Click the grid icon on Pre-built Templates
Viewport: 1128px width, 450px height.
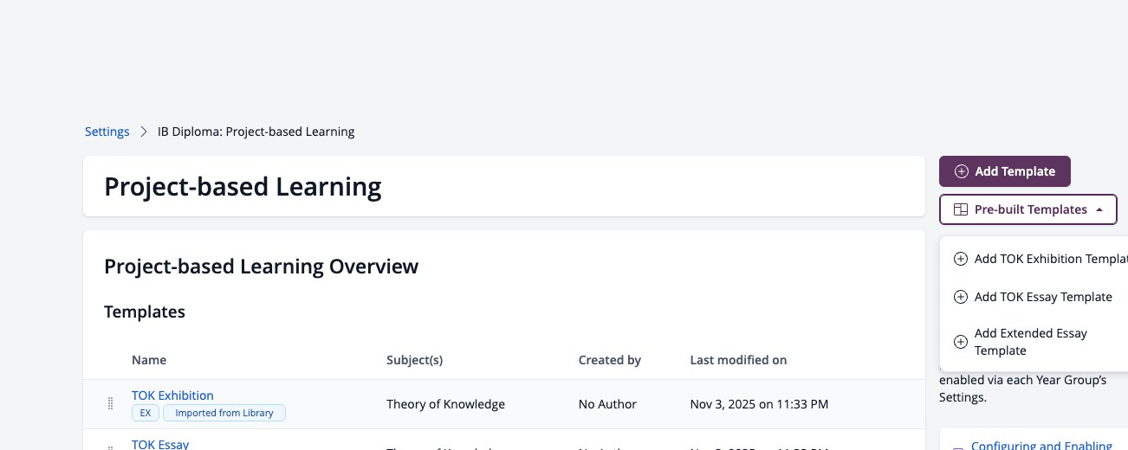pos(960,209)
